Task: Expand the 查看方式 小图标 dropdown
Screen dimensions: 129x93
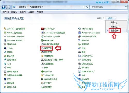Action: 111,18
